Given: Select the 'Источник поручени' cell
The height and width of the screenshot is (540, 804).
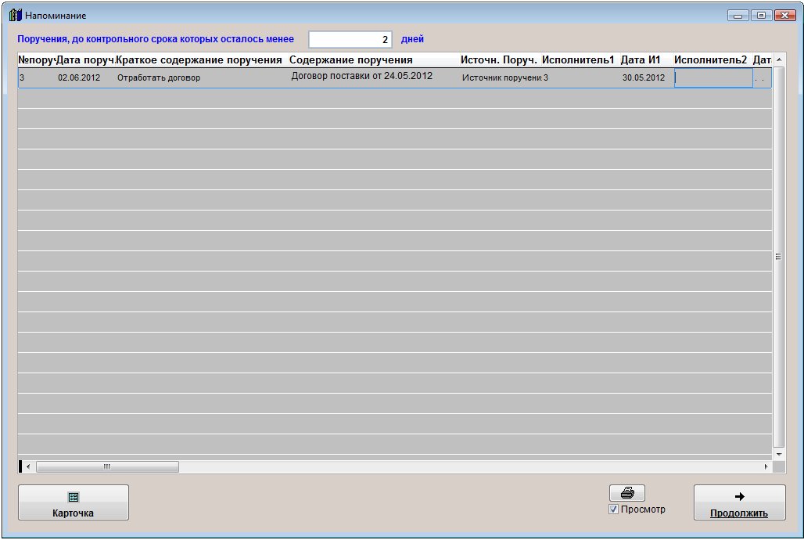Looking at the screenshot, I should tap(501, 77).
